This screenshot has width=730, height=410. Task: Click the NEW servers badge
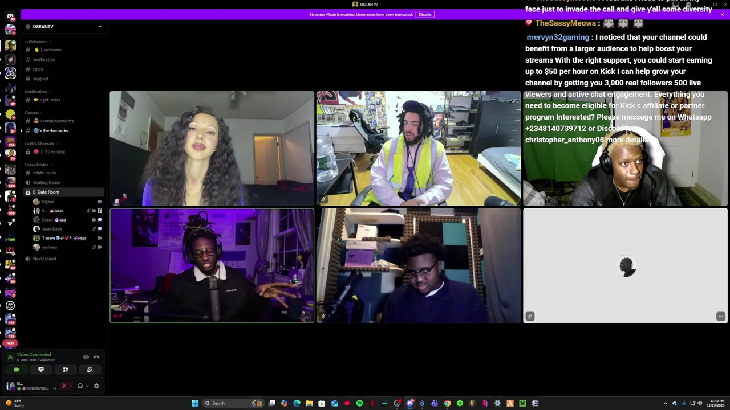pyautogui.click(x=10, y=343)
